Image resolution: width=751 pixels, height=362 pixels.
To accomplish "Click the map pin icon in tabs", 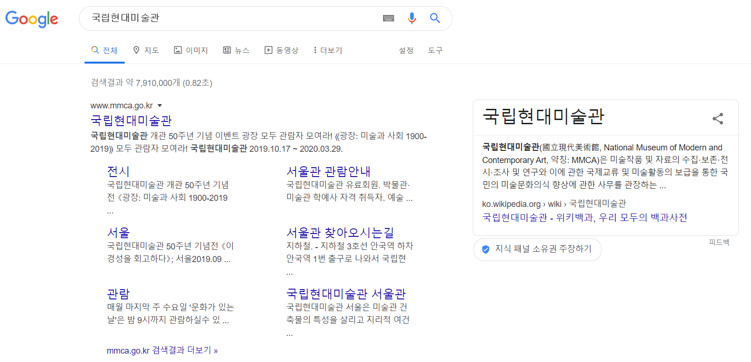I will (136, 50).
